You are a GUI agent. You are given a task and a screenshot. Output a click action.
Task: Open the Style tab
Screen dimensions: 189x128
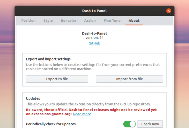48,21
